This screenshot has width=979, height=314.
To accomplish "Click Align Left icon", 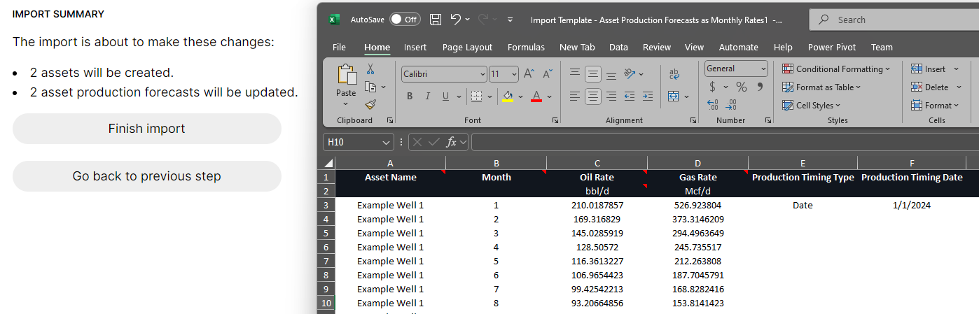I will click(x=574, y=97).
